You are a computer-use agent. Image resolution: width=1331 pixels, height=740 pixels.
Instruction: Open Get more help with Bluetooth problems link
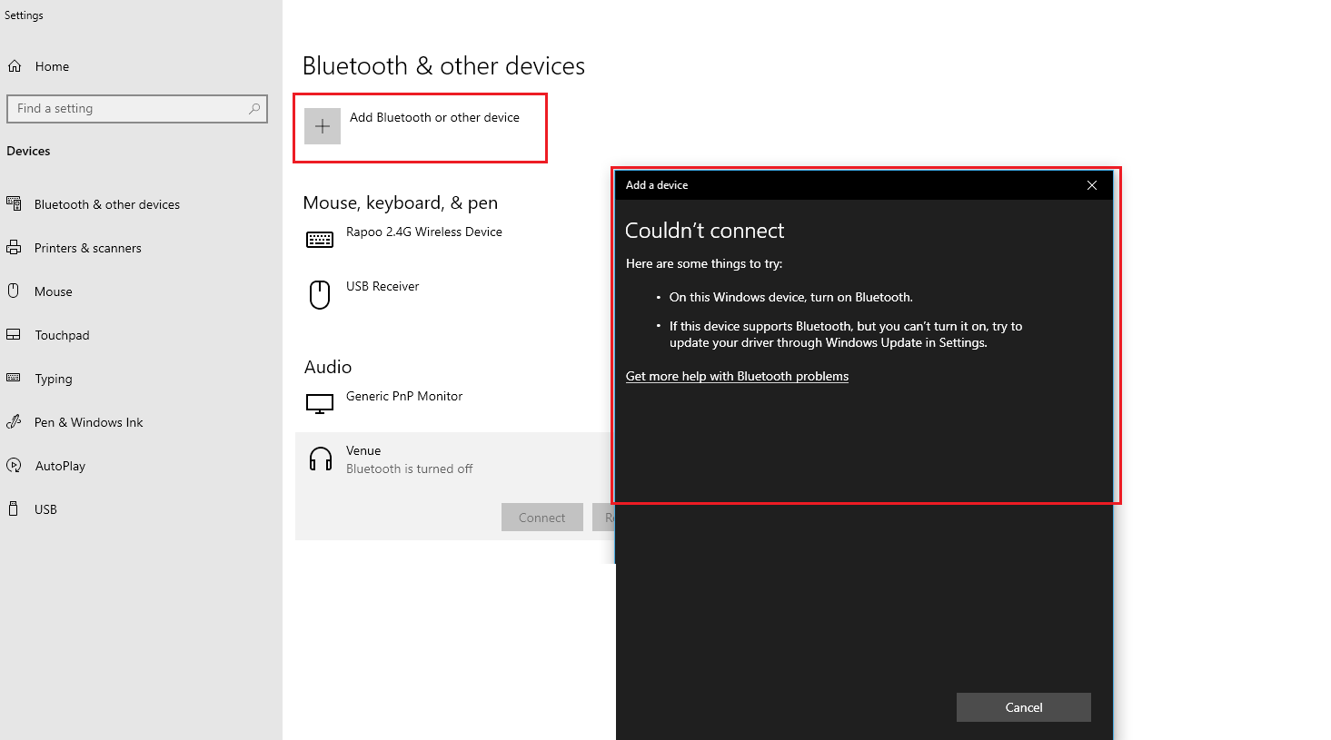(x=737, y=376)
